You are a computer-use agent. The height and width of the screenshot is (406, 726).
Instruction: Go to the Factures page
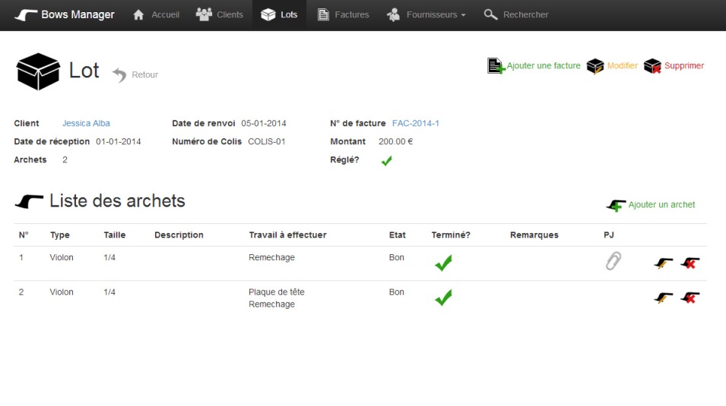pyautogui.click(x=343, y=14)
